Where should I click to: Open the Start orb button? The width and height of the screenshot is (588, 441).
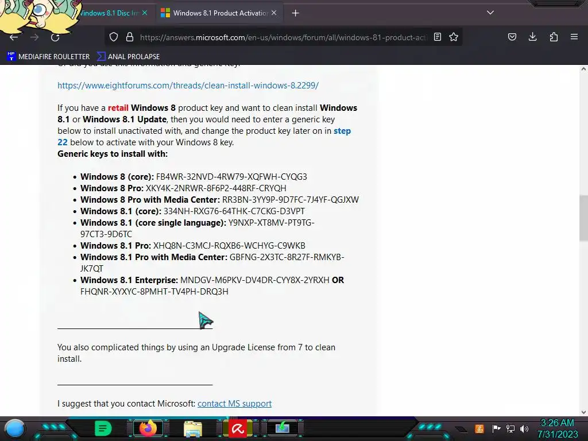point(14,428)
